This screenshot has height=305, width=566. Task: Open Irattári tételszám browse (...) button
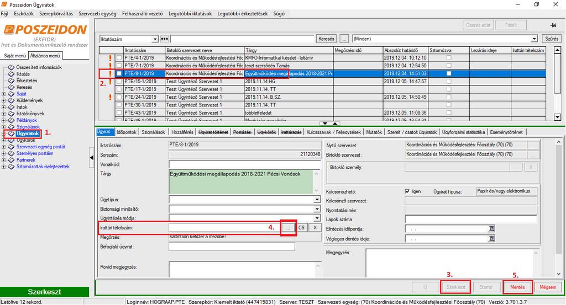288,228
